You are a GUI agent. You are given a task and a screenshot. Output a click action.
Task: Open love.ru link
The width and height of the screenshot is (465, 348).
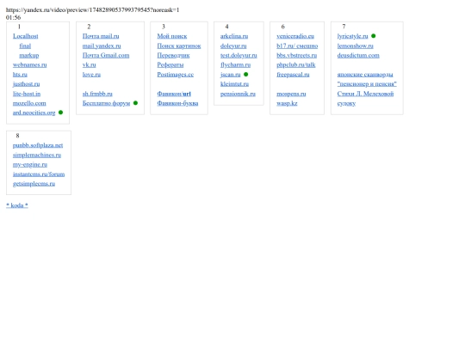(91, 75)
